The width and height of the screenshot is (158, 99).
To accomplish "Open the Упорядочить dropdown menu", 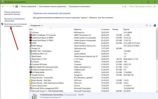I will [x=37, y=25].
